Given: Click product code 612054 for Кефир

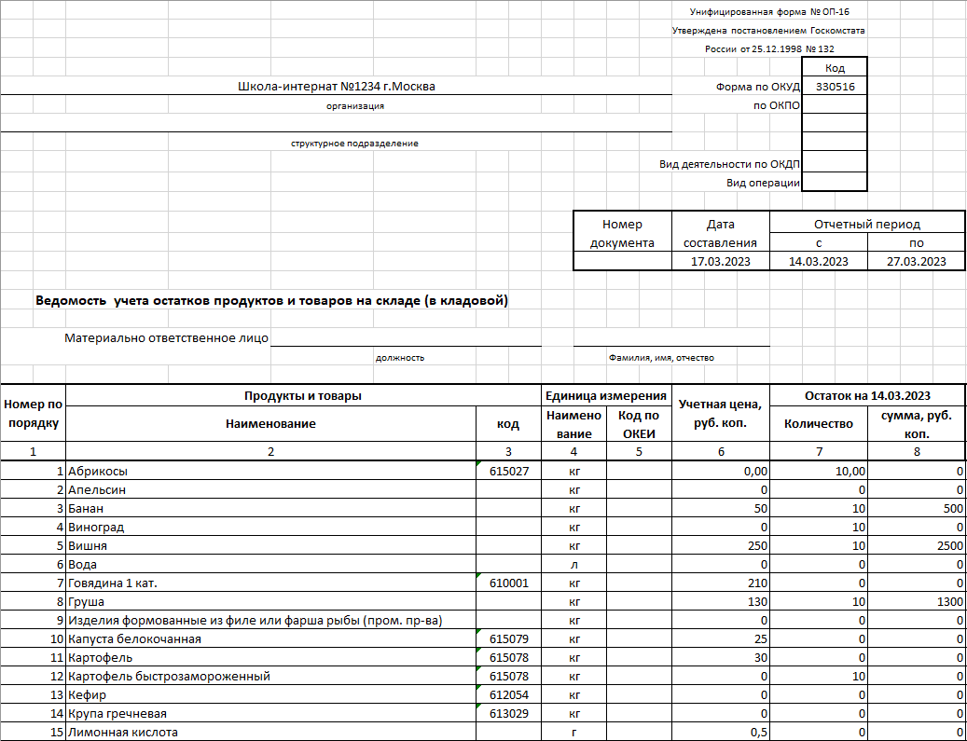Looking at the screenshot, I should tap(509, 694).
